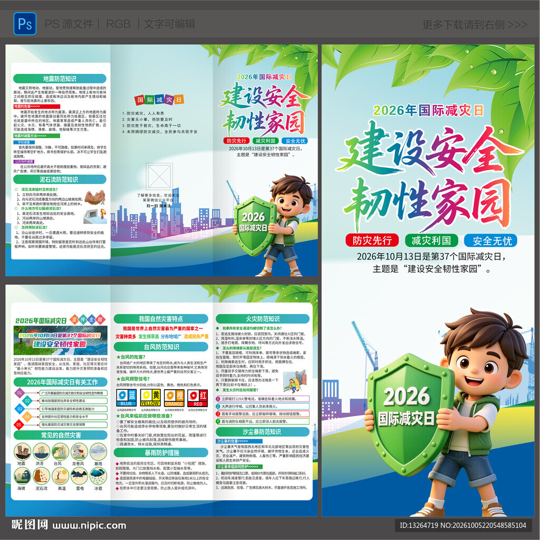Click the 泥石流 round icon
The height and width of the screenshot is (540, 540).
point(41,476)
